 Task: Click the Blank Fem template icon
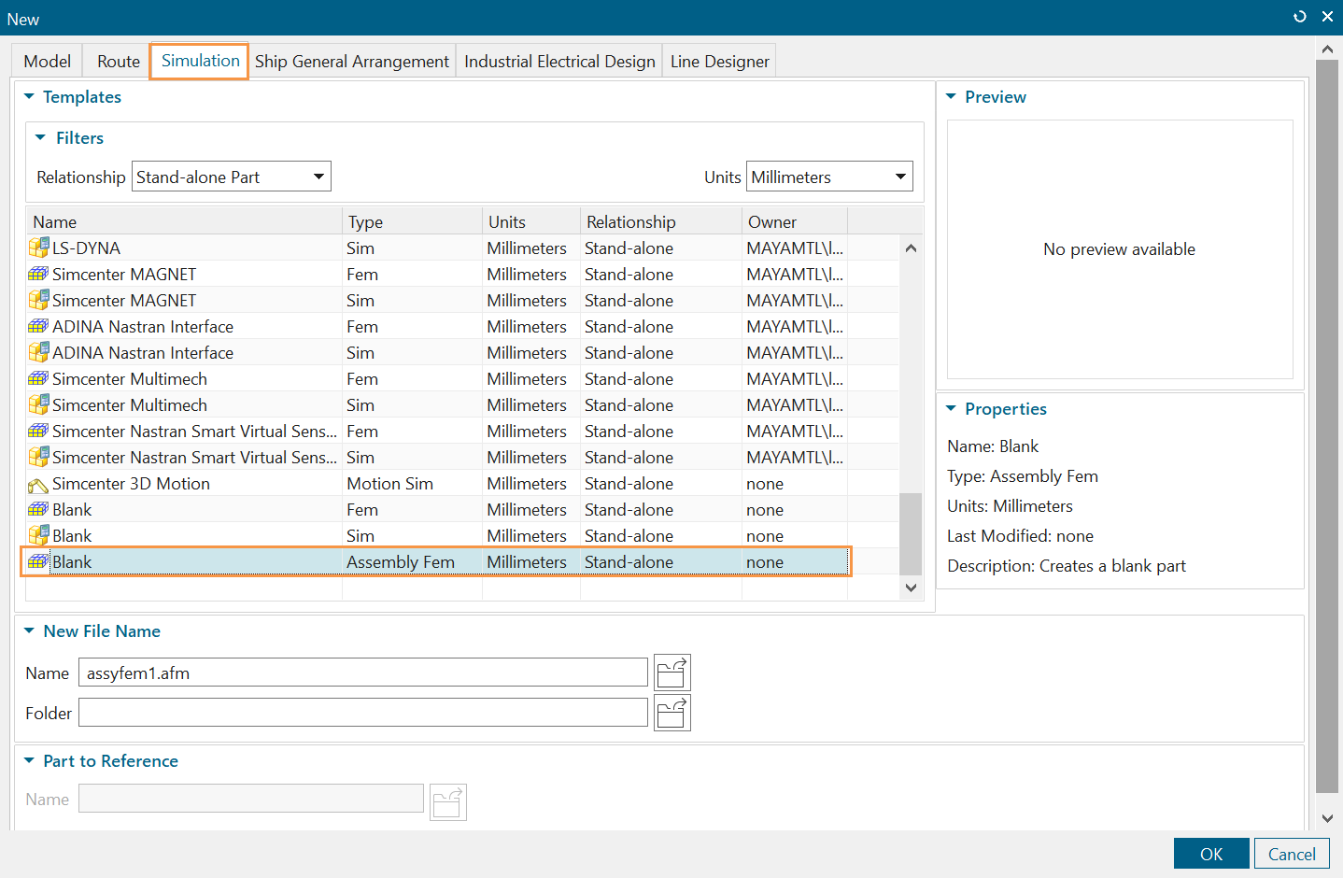[x=38, y=510]
